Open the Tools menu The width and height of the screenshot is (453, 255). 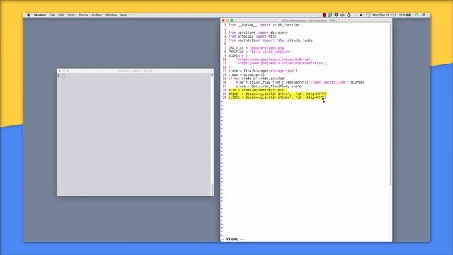click(x=71, y=15)
